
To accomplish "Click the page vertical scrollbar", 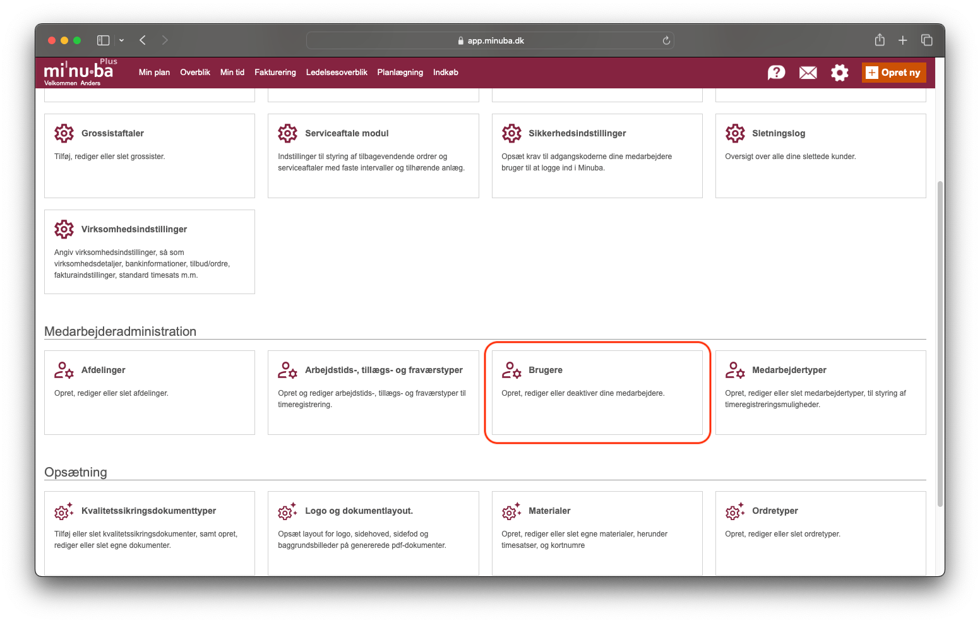I will click(940, 343).
